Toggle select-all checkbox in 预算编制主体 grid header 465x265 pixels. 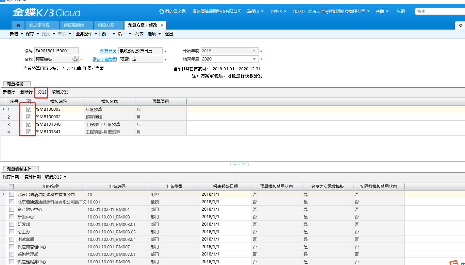(12, 187)
